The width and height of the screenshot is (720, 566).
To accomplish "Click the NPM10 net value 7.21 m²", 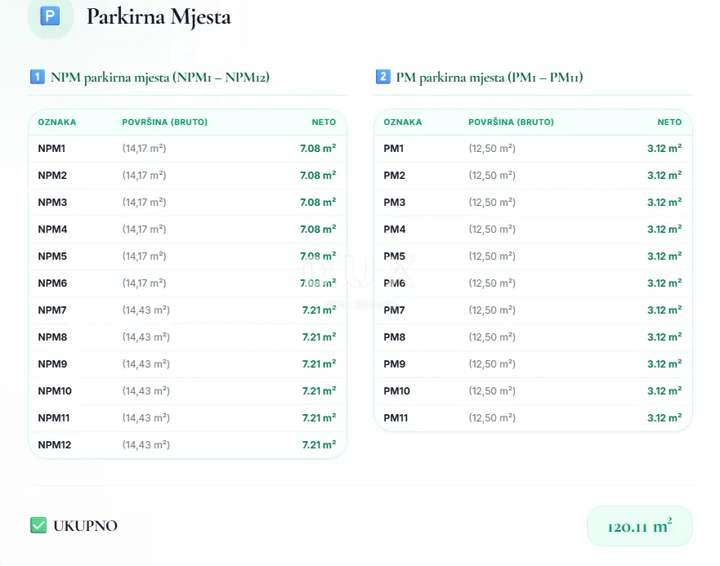I will 319,391.
